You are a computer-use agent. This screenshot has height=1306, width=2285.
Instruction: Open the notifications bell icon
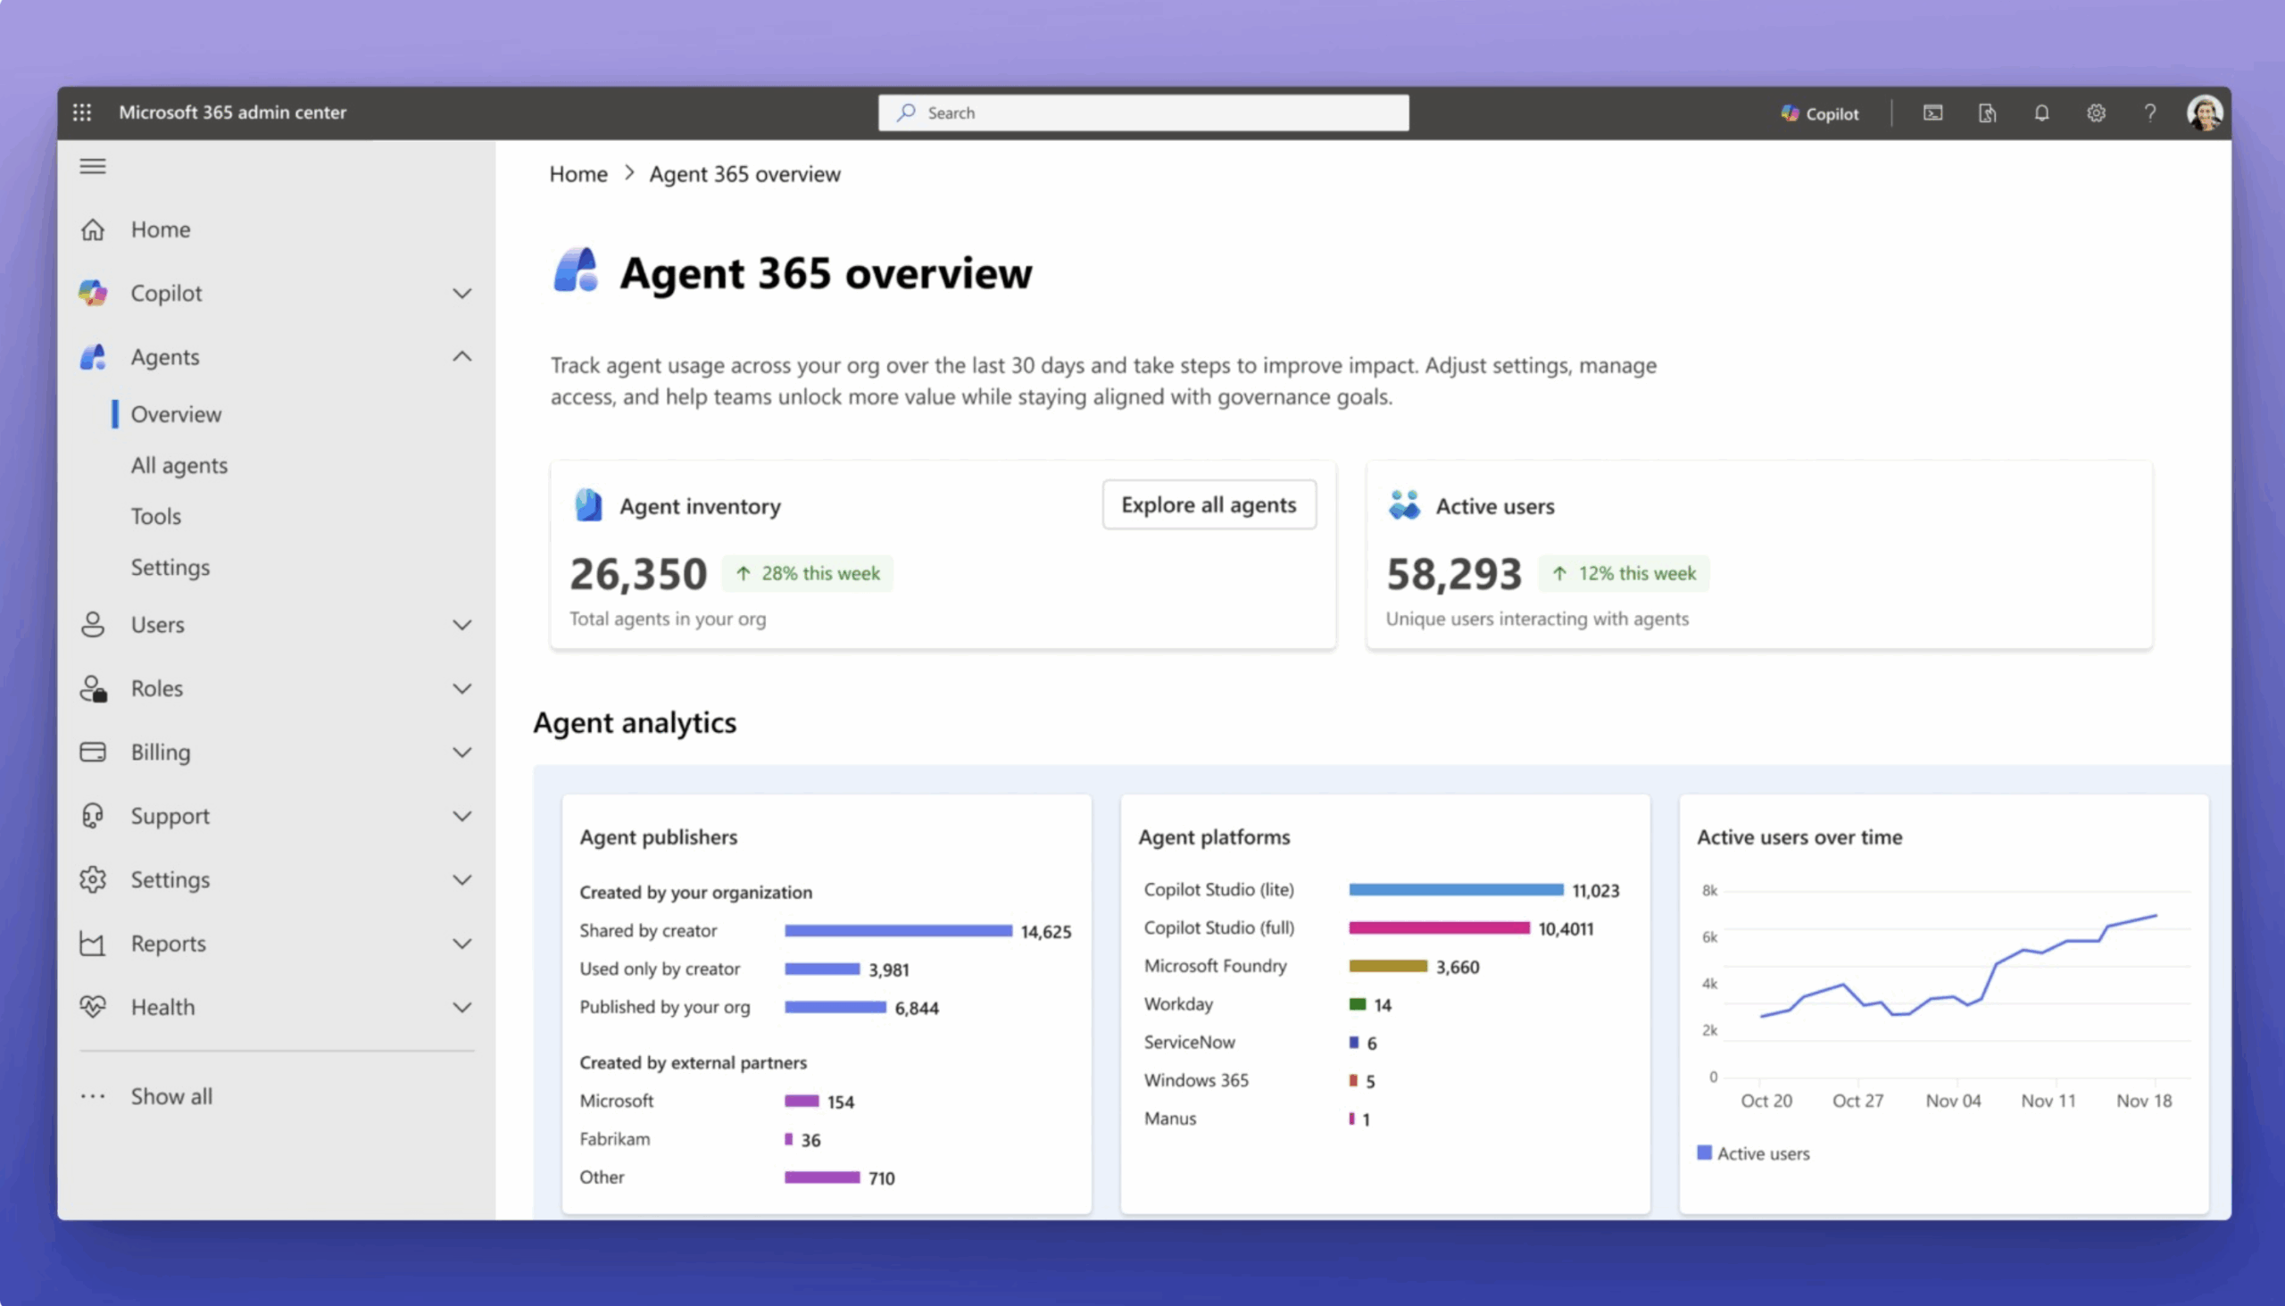[2041, 113]
